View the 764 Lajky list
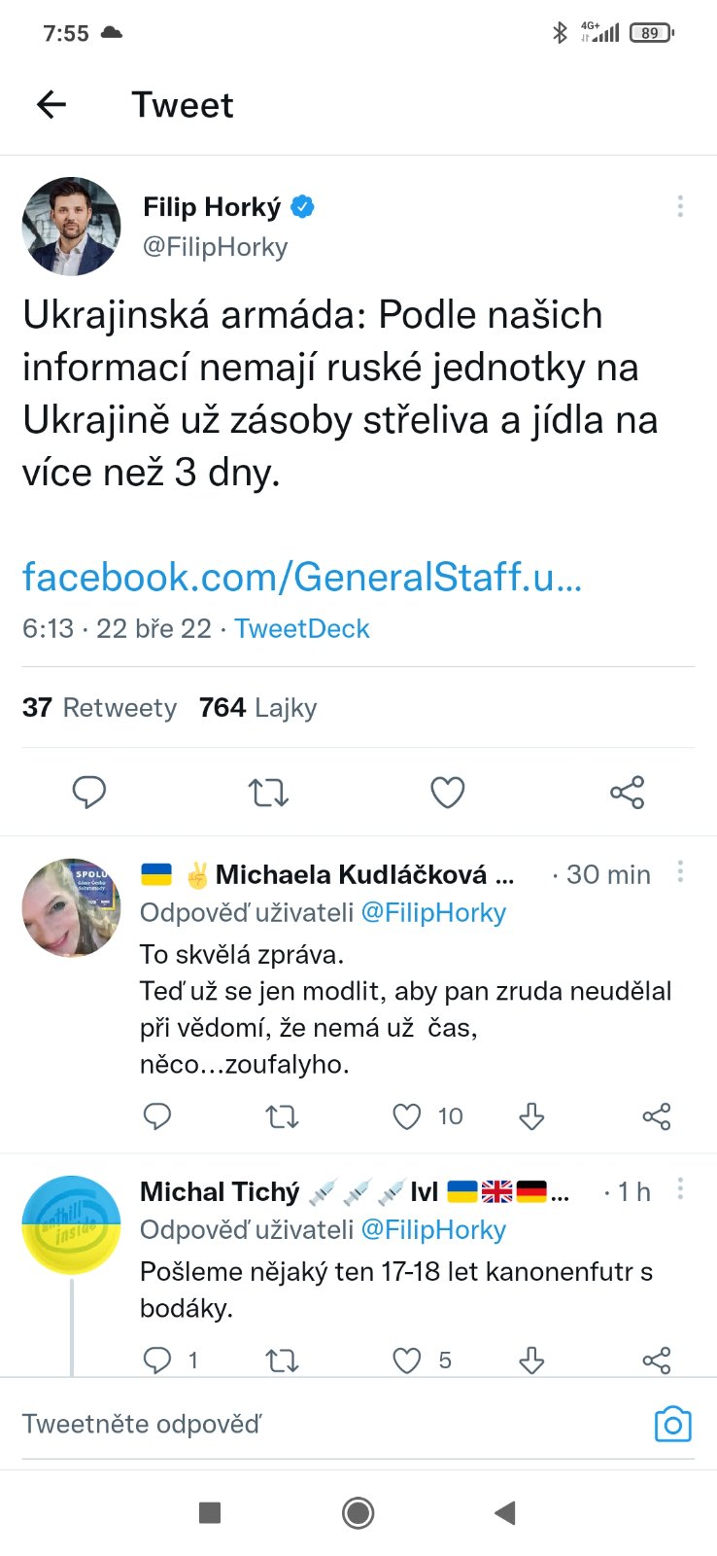Viewport: 717px width, 1556px height. 257,708
